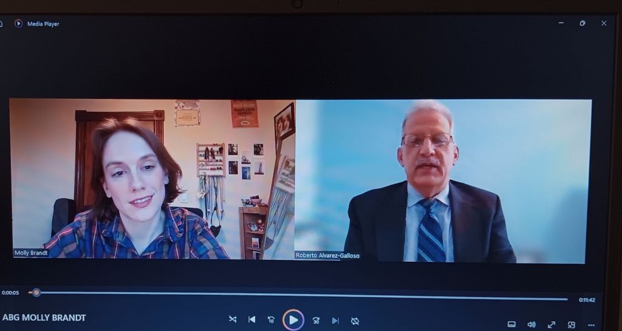Restore down the Media Player window
This screenshot has height=331, width=622.
click(582, 23)
